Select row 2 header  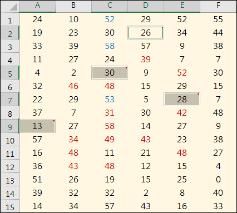(x=10, y=33)
